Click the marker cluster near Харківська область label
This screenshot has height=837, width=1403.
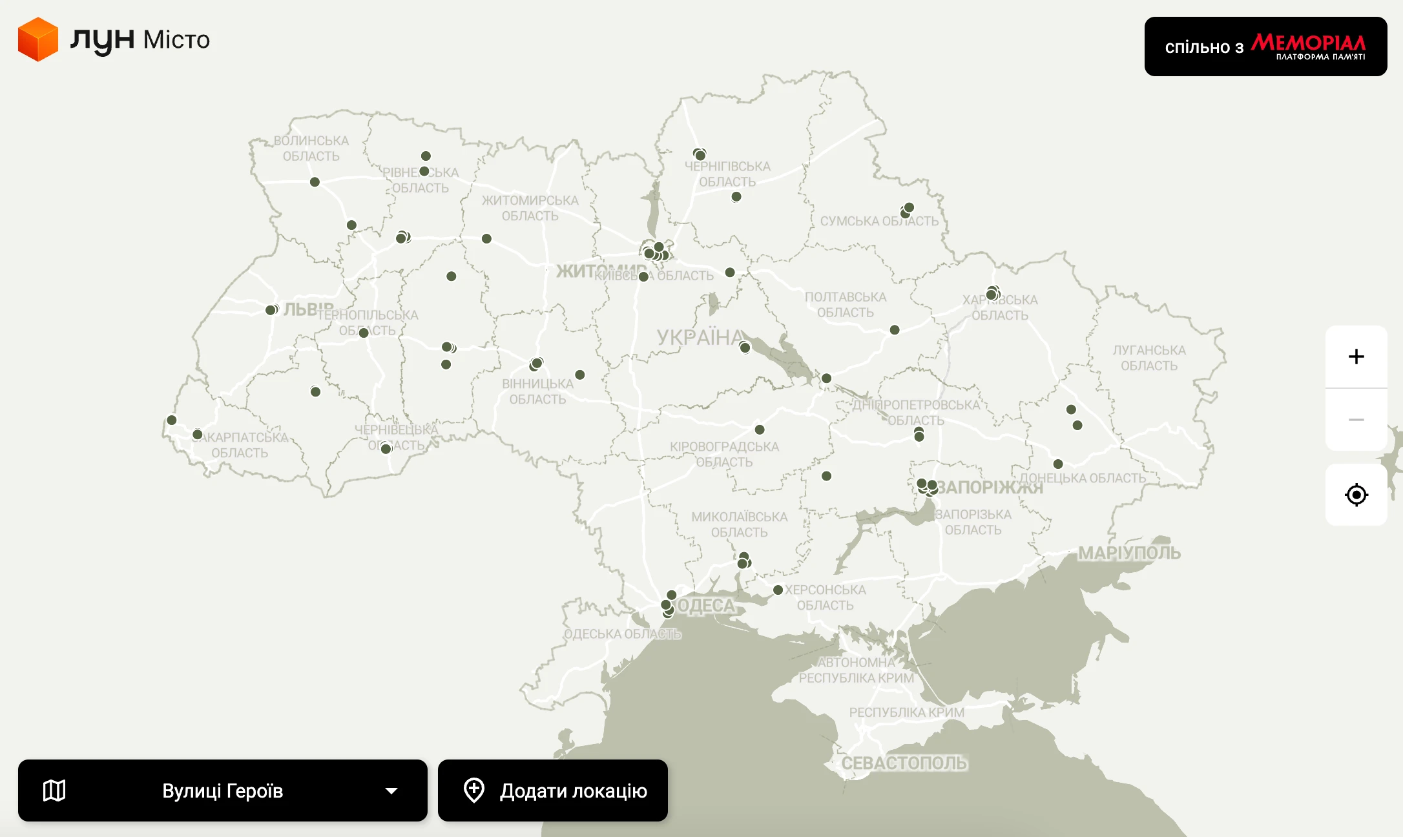(x=993, y=294)
